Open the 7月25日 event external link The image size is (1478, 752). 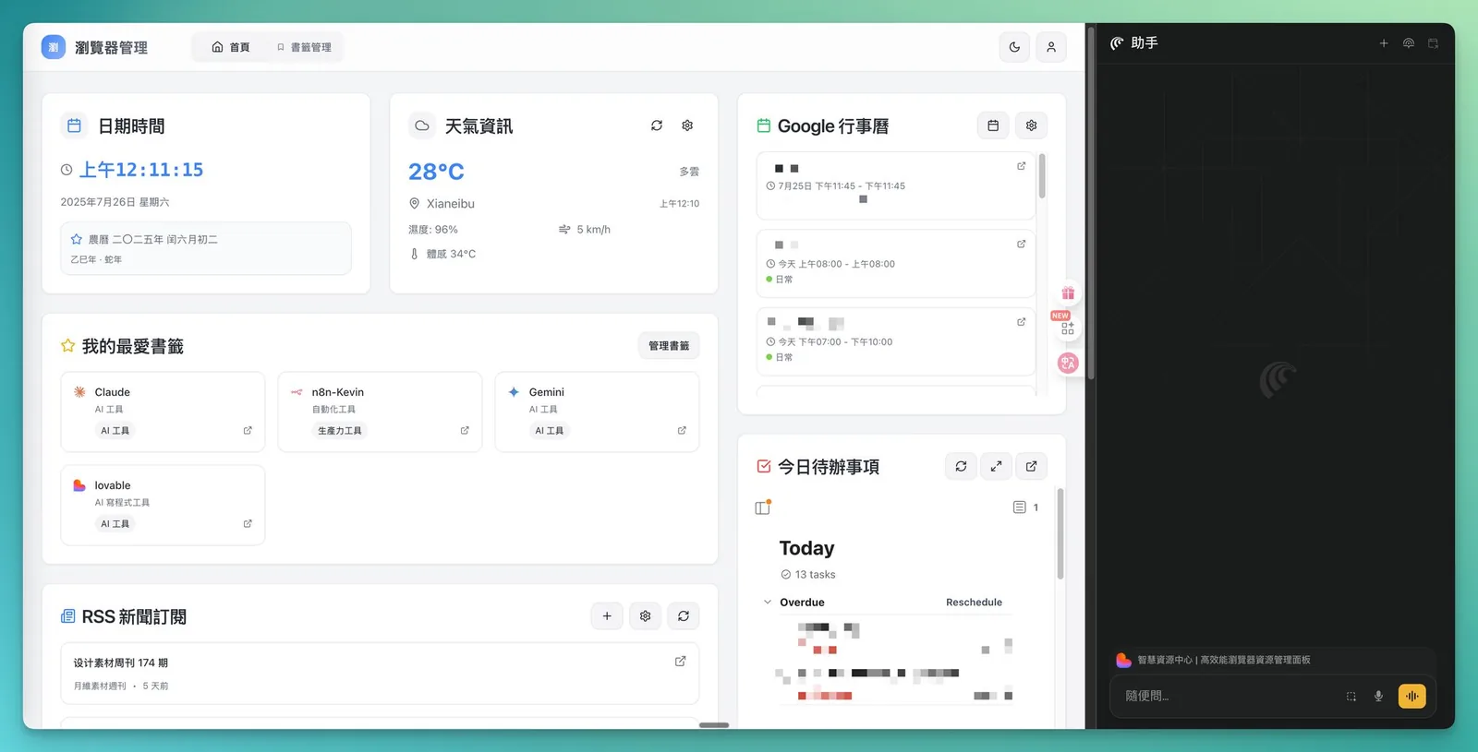pos(1021,166)
